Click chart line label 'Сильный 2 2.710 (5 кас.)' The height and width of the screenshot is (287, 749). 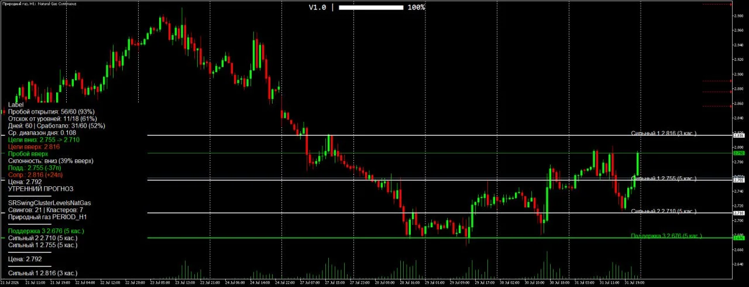click(664, 211)
